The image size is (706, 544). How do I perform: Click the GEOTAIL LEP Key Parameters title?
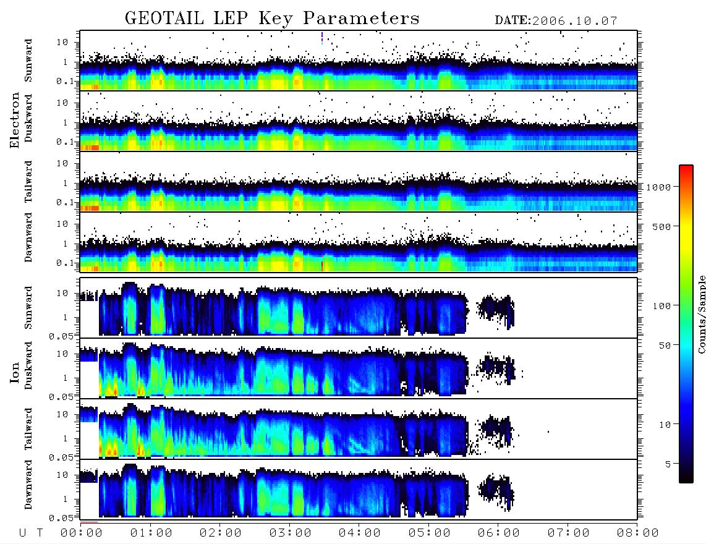272,19
